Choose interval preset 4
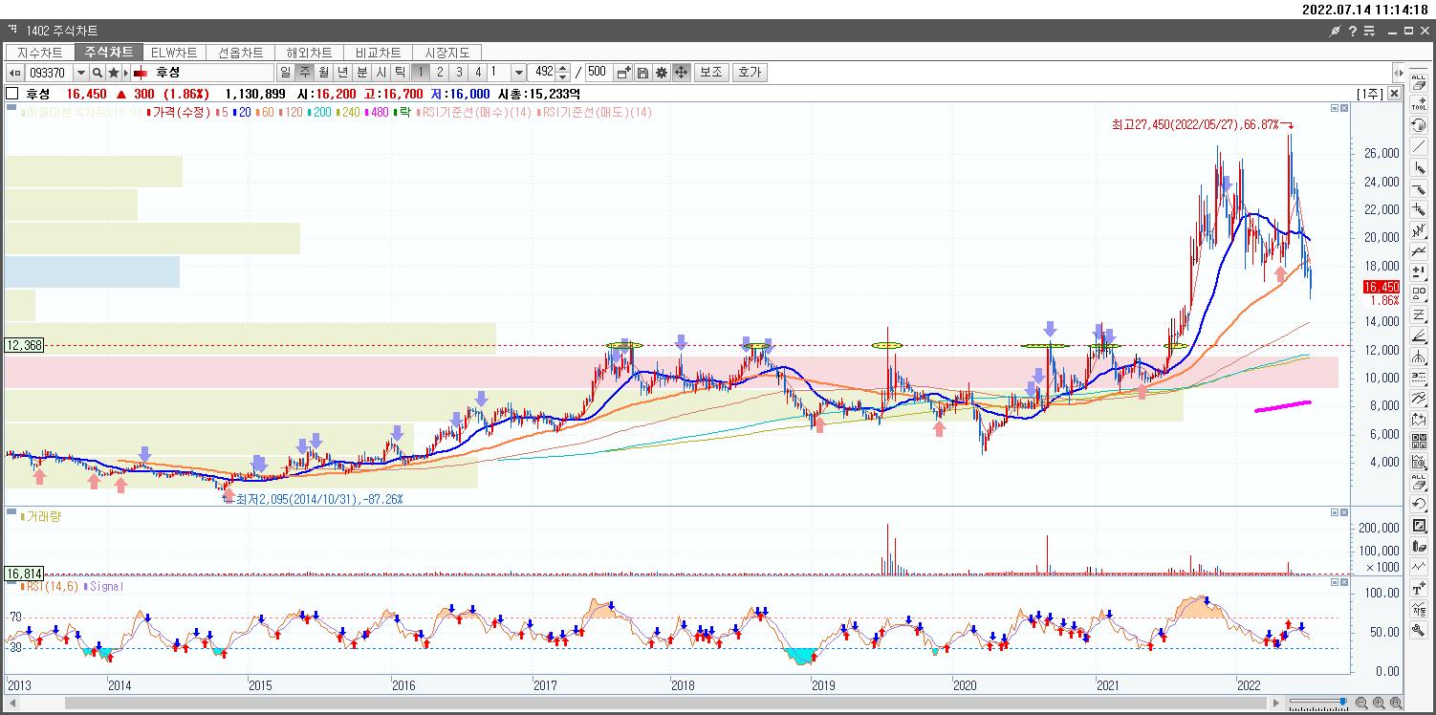 coord(478,72)
